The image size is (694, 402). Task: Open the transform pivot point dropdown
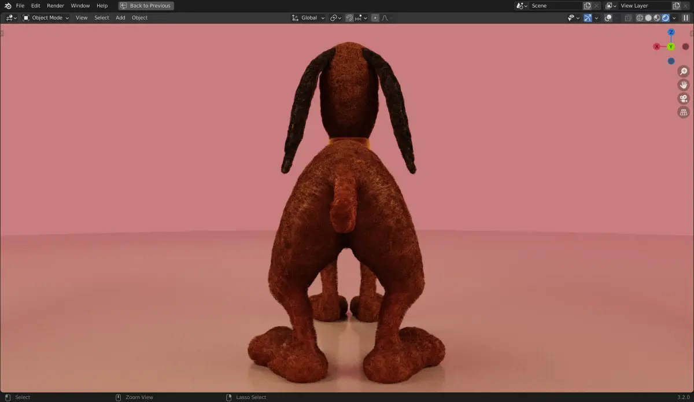[334, 17]
